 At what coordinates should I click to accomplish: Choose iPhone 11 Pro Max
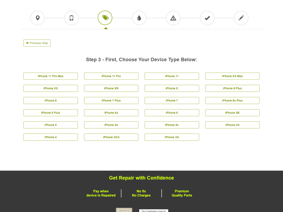[51, 76]
